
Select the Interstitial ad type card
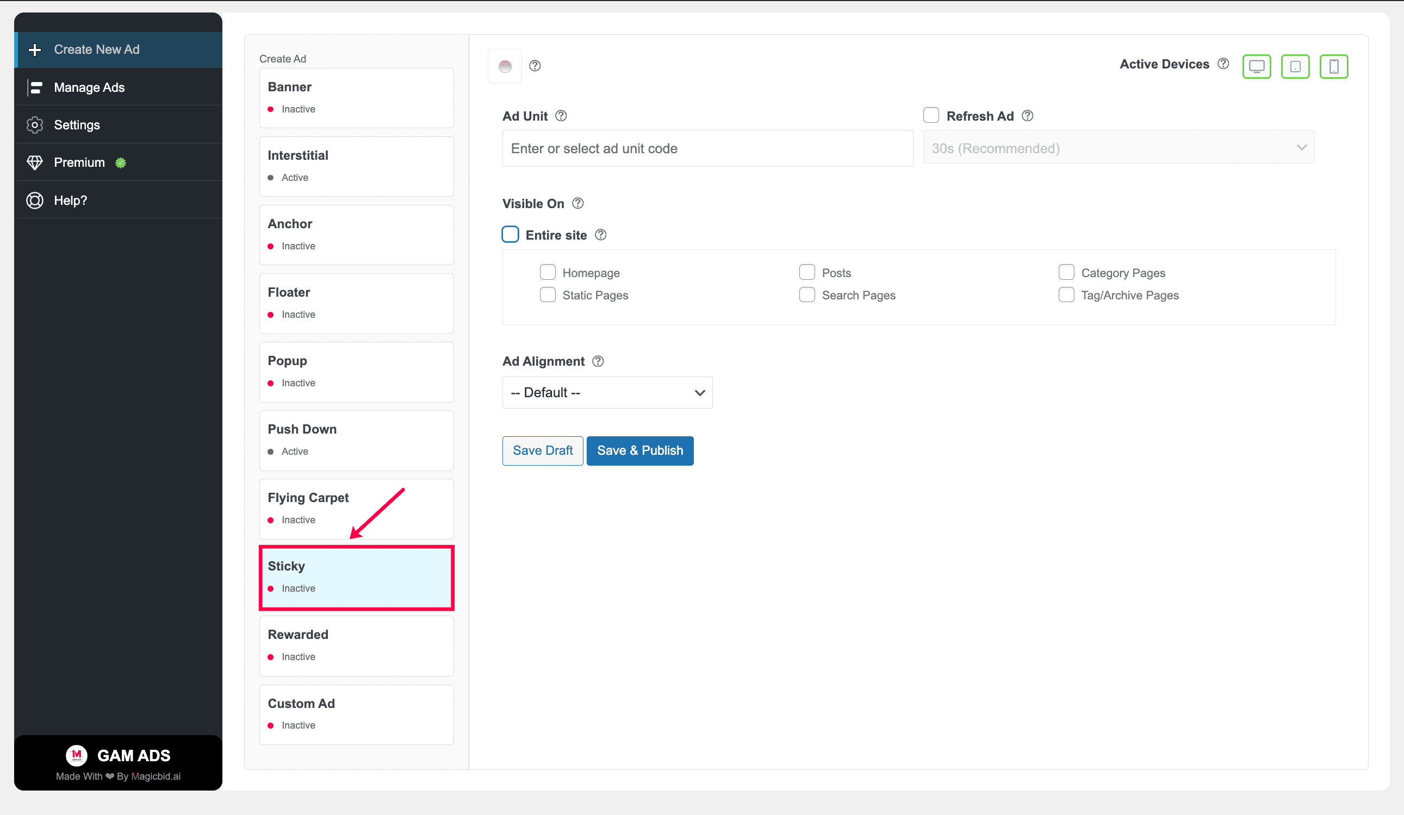[357, 166]
